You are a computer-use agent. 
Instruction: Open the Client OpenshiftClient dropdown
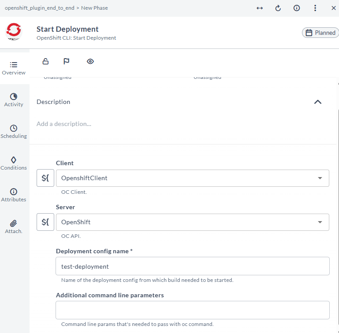(x=192, y=178)
